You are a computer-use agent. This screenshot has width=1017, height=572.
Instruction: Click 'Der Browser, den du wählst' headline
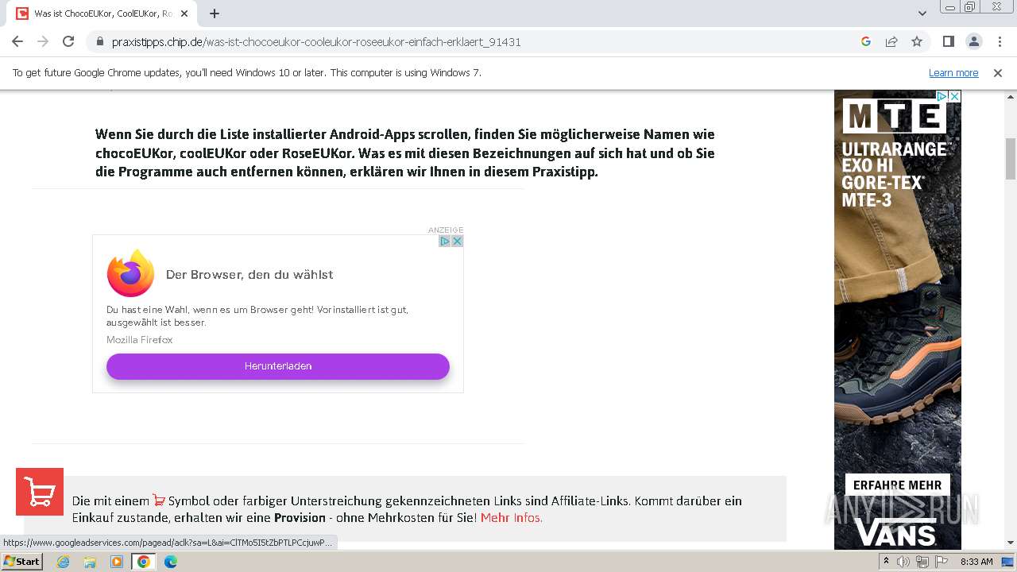click(249, 275)
